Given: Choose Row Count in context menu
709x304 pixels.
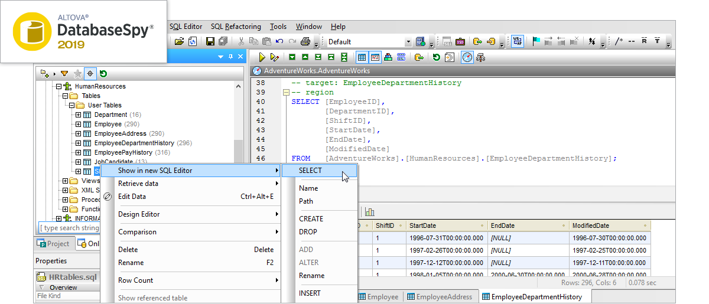Looking at the screenshot, I should click(191, 280).
